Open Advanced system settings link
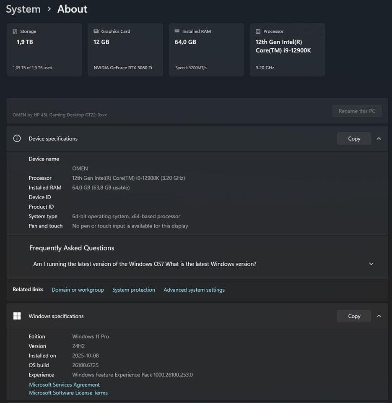392x403 pixels. click(194, 290)
